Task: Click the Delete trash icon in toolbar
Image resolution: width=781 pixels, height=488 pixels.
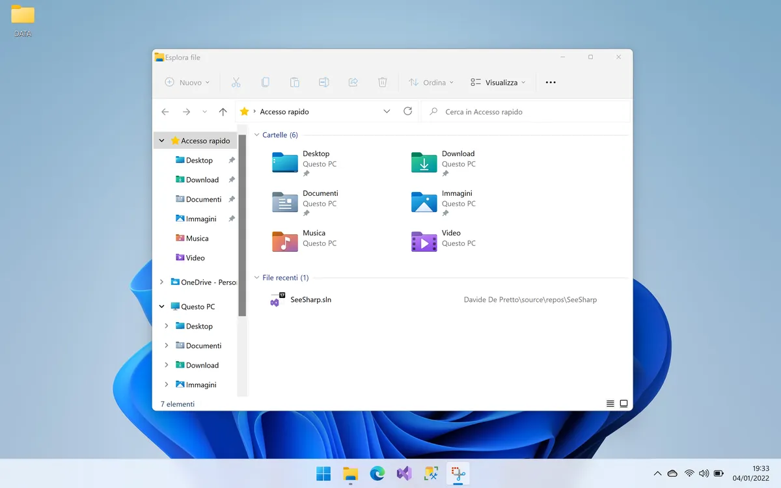Action: click(x=383, y=83)
